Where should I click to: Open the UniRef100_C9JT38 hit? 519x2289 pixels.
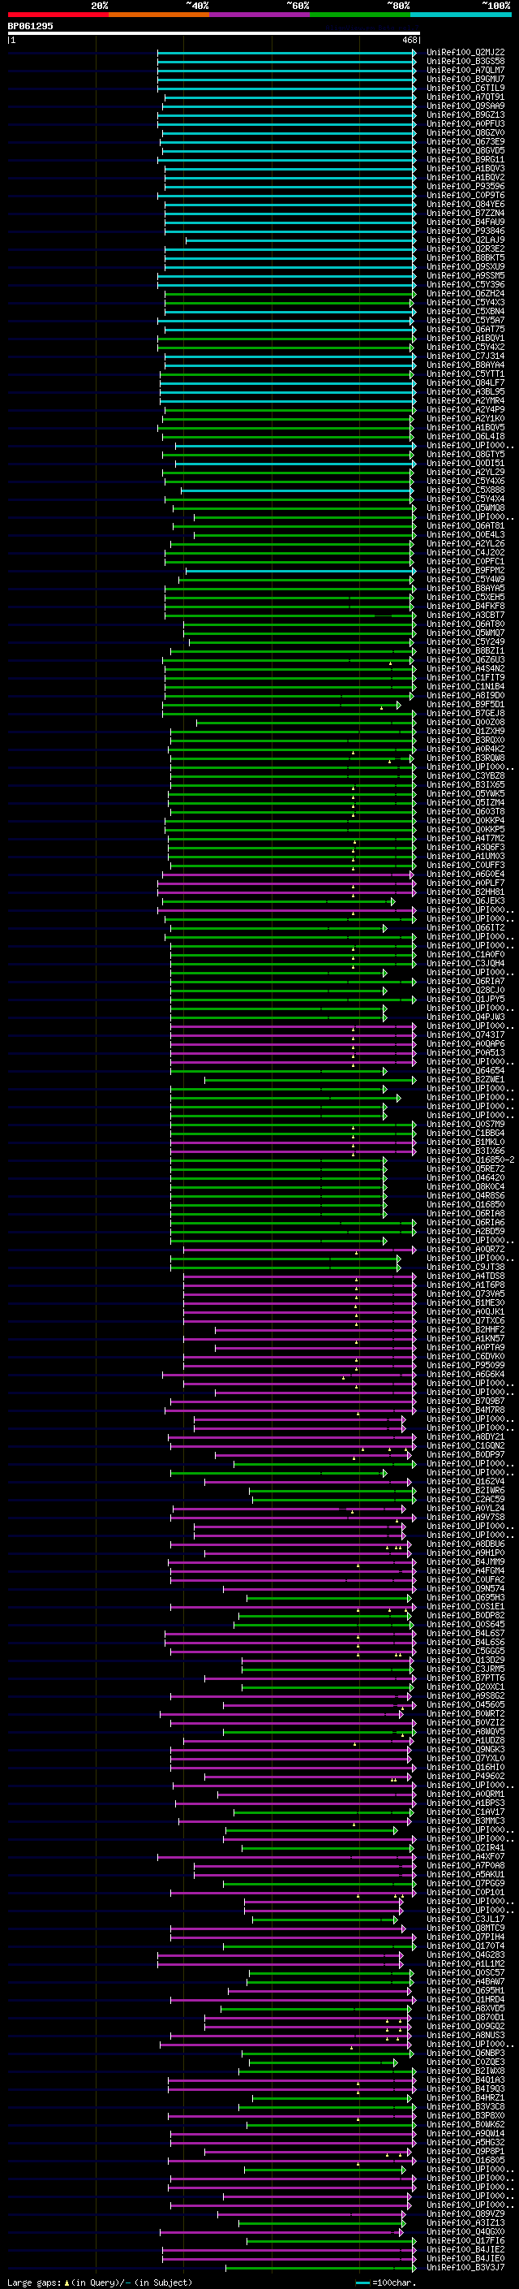465,1268
